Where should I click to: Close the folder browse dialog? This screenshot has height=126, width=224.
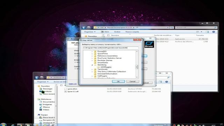point(137,40)
